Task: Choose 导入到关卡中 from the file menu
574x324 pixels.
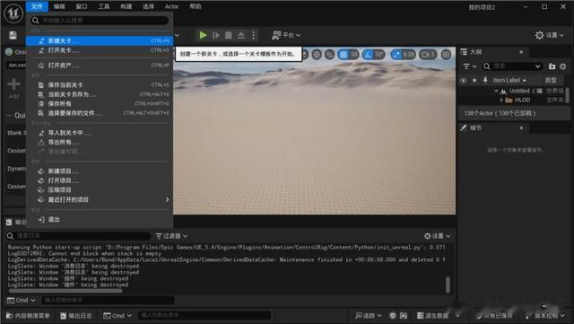Action: [100, 133]
